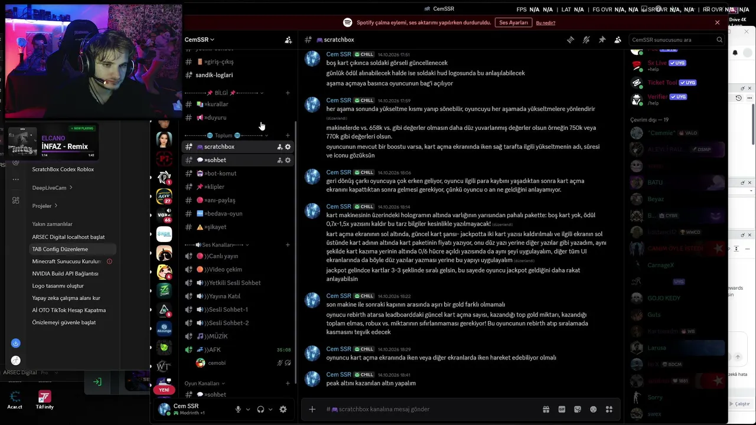Add channel to Oyun Kanalları category
This screenshot has height=425, width=756.
coord(288,383)
